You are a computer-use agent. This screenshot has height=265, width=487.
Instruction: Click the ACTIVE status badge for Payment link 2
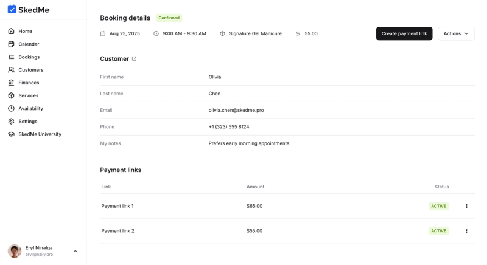tap(438, 231)
